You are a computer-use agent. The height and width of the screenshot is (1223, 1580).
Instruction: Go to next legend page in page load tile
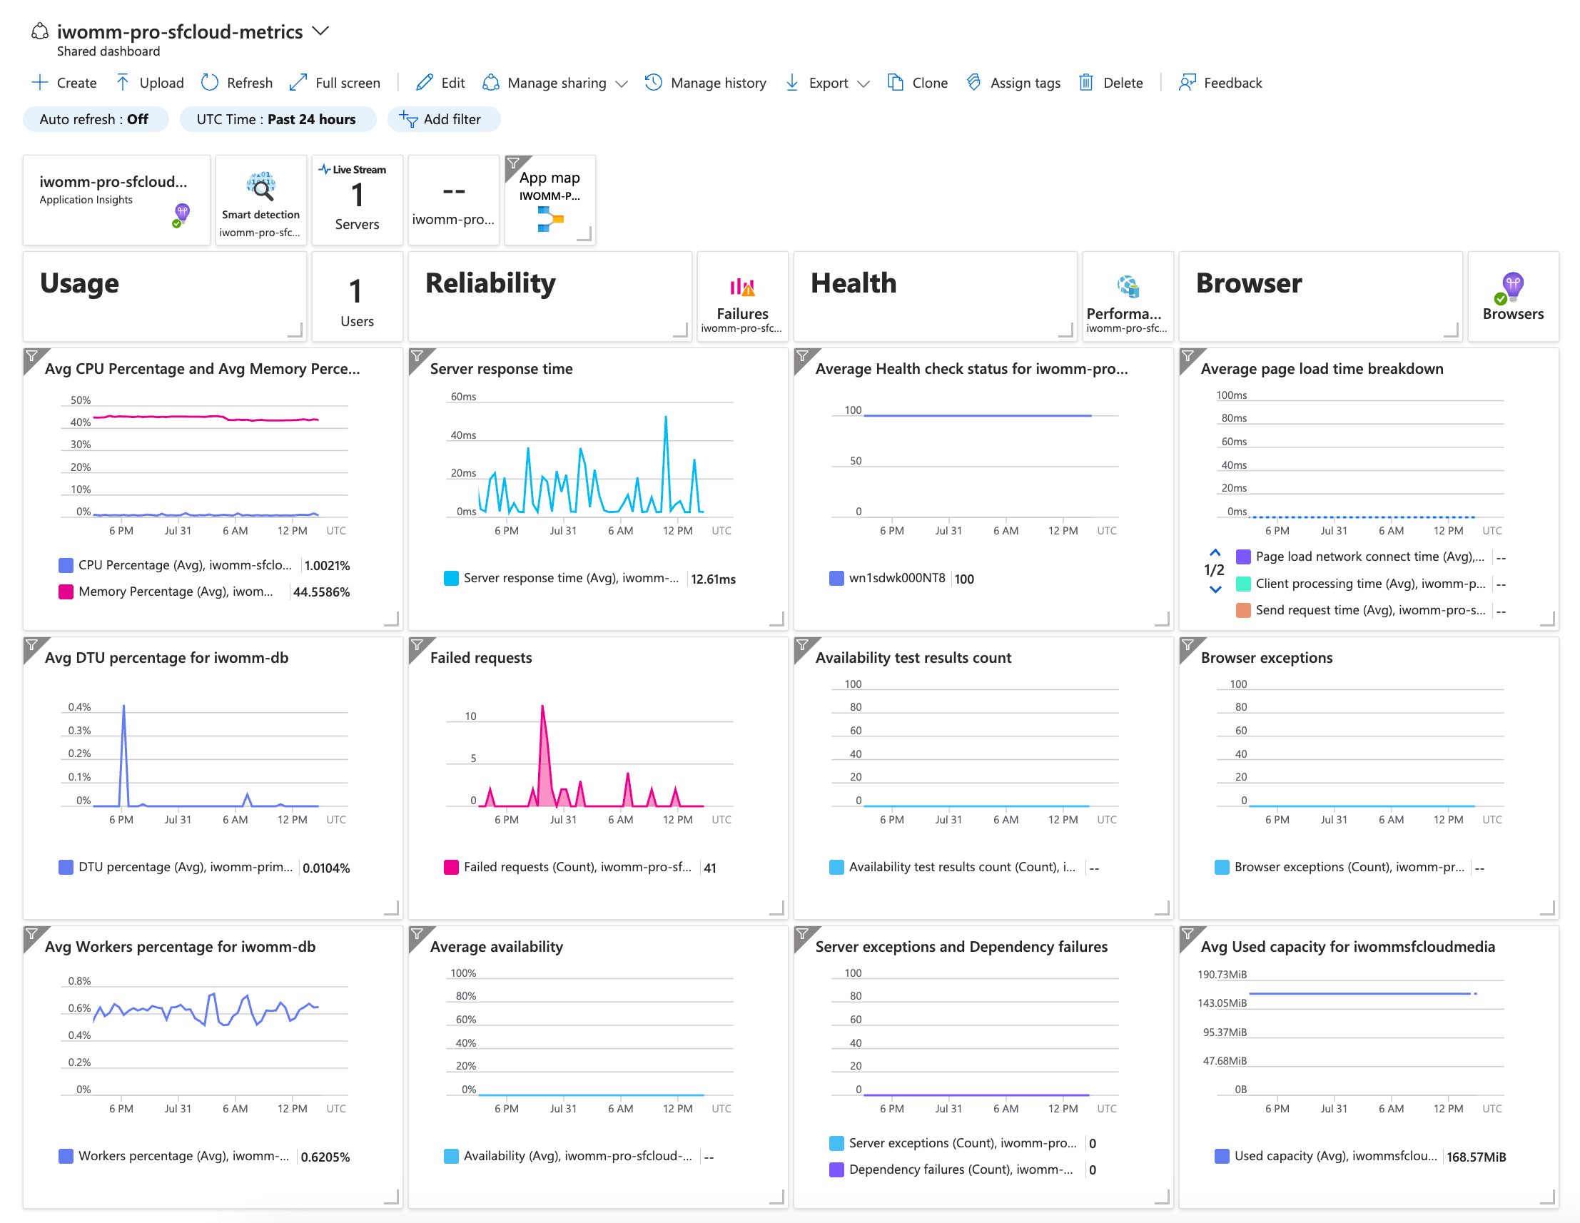[1215, 589]
